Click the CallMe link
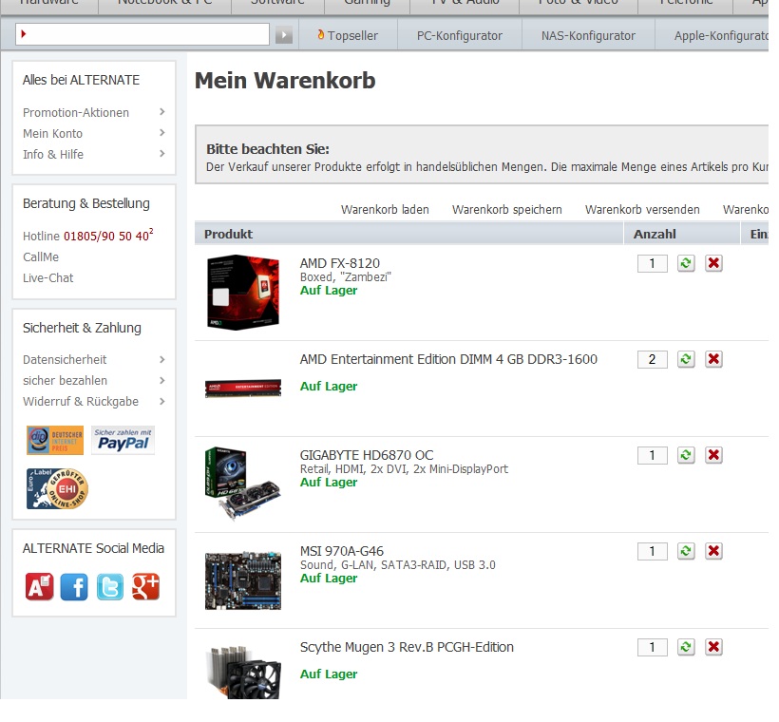 coord(41,256)
